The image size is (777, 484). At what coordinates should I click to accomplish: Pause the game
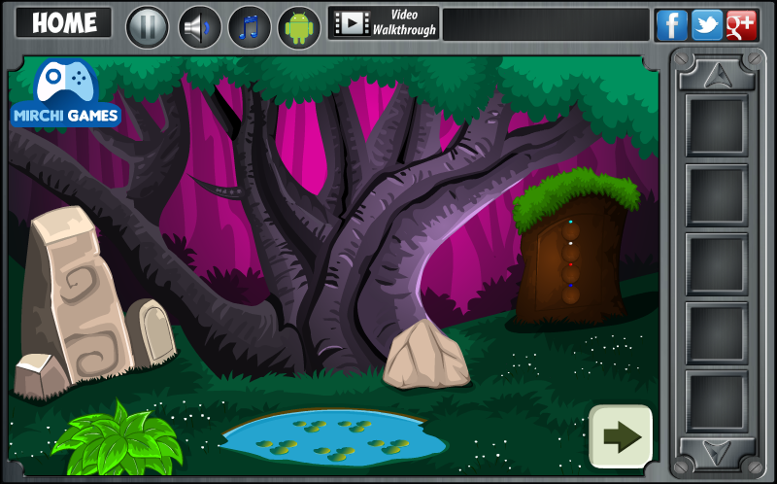click(x=148, y=27)
